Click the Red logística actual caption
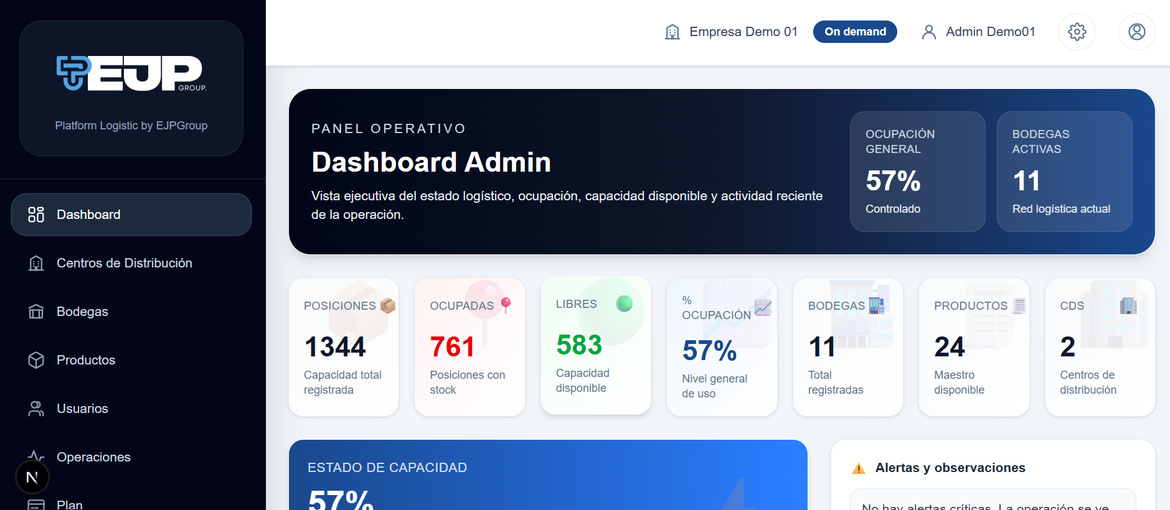1170x510 pixels. (1061, 209)
